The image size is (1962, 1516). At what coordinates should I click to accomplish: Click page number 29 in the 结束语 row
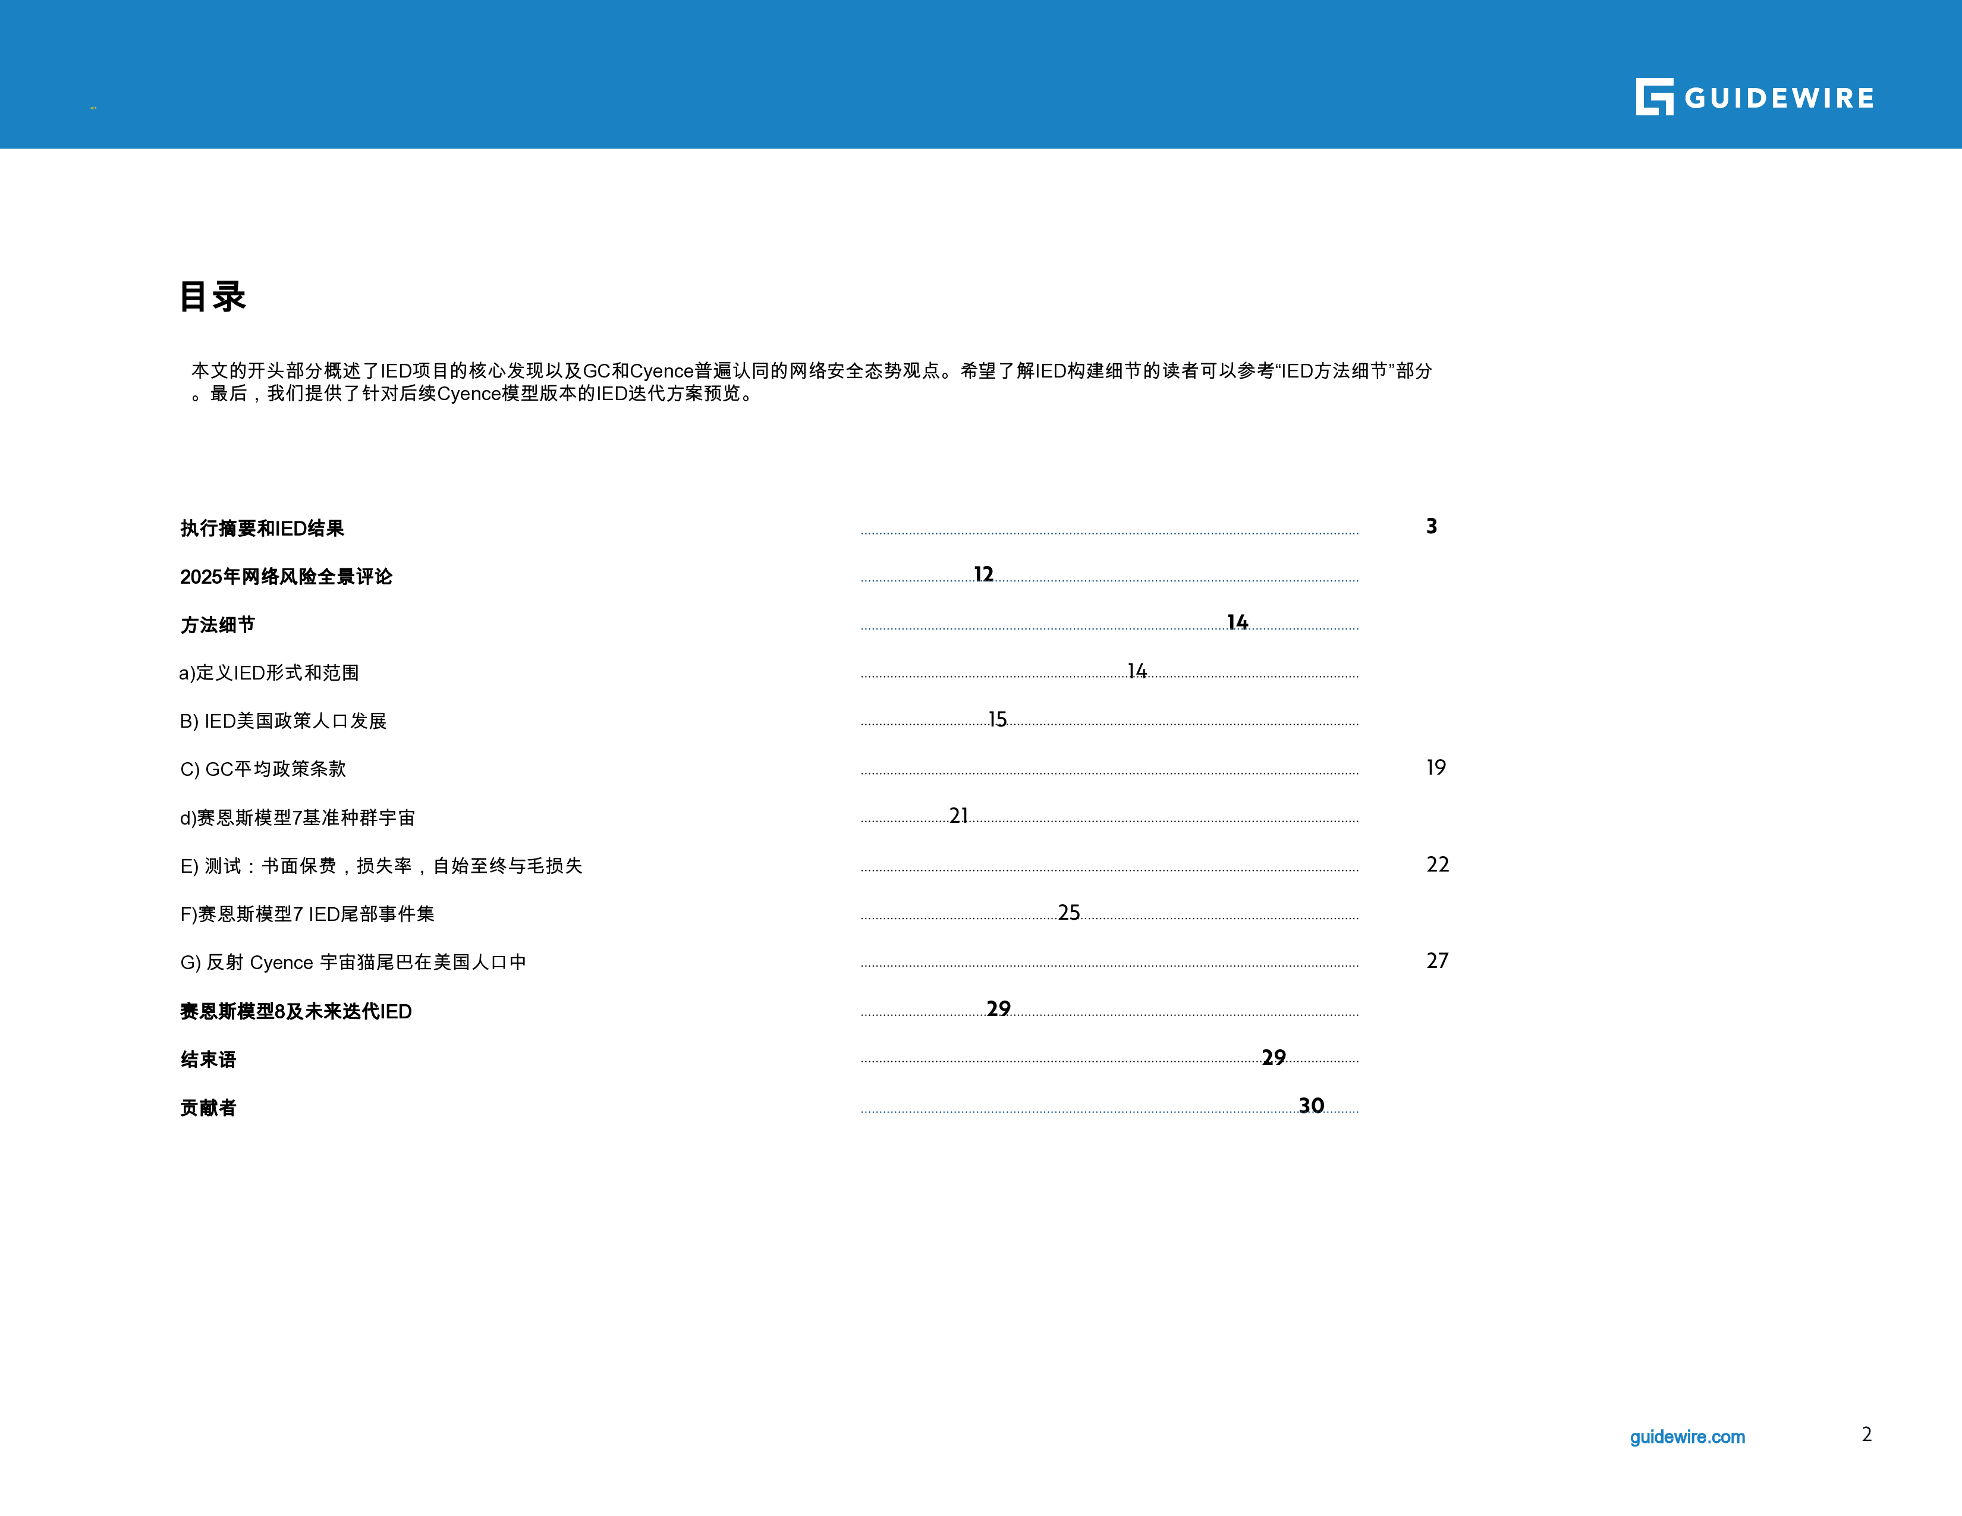click(x=1274, y=1057)
